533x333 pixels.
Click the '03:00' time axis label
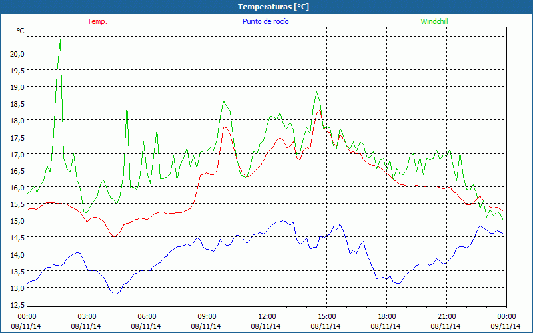87,317
